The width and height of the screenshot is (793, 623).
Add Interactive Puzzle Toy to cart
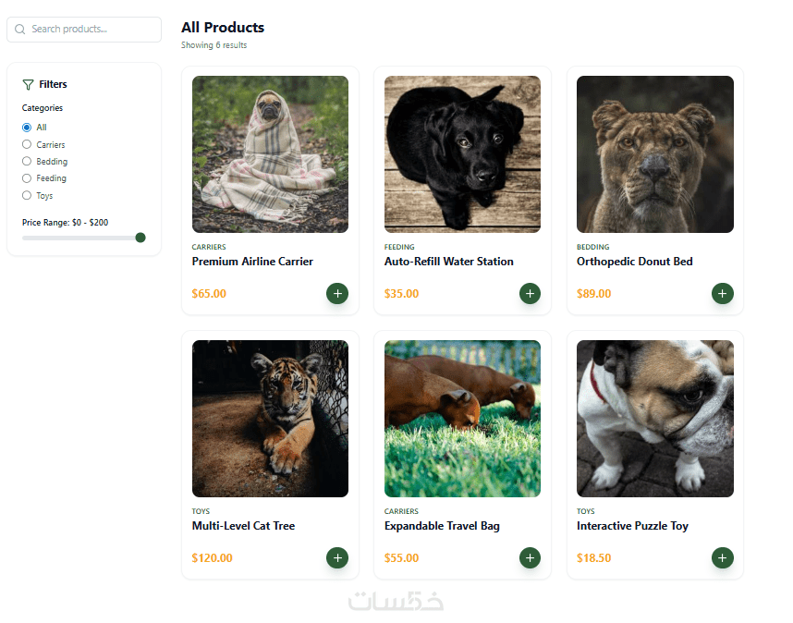tap(722, 558)
